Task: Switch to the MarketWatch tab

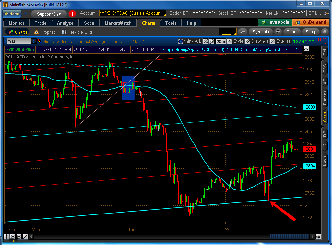Action: tap(118, 23)
